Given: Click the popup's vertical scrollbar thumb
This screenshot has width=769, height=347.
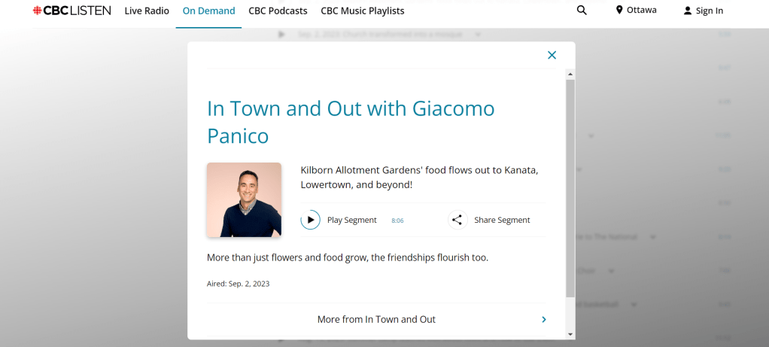Looking at the screenshot, I should tap(570, 188).
